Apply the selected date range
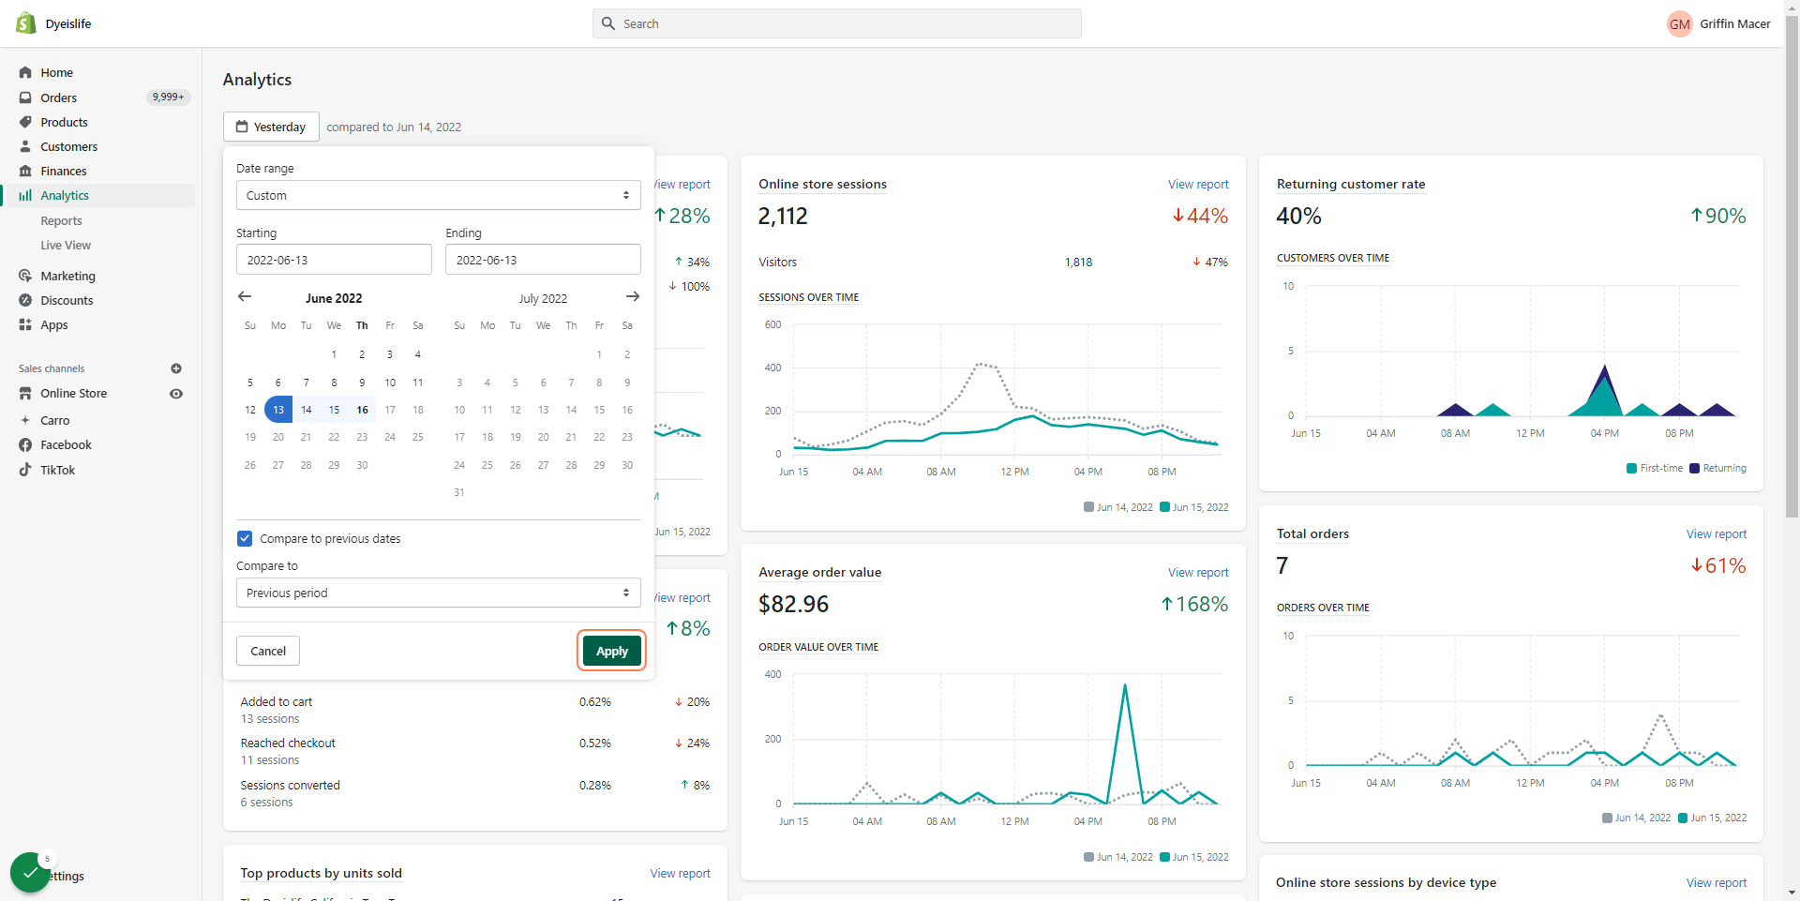 [612, 651]
